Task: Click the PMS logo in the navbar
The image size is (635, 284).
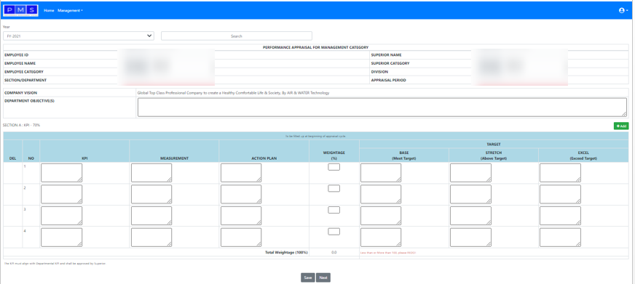Action: 20,10
